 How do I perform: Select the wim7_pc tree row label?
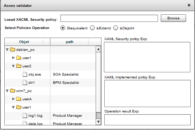(24, 91)
